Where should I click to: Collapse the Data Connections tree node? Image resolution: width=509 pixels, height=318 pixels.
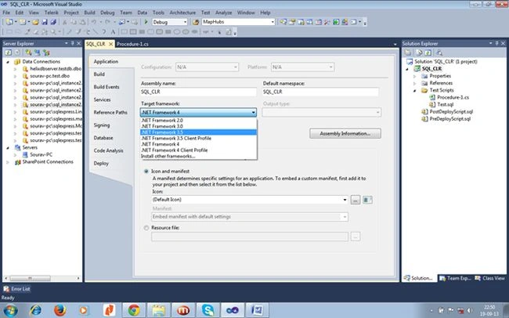click(x=8, y=62)
